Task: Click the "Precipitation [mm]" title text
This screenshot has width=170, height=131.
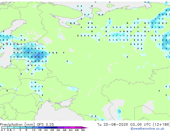Action: click(17, 125)
